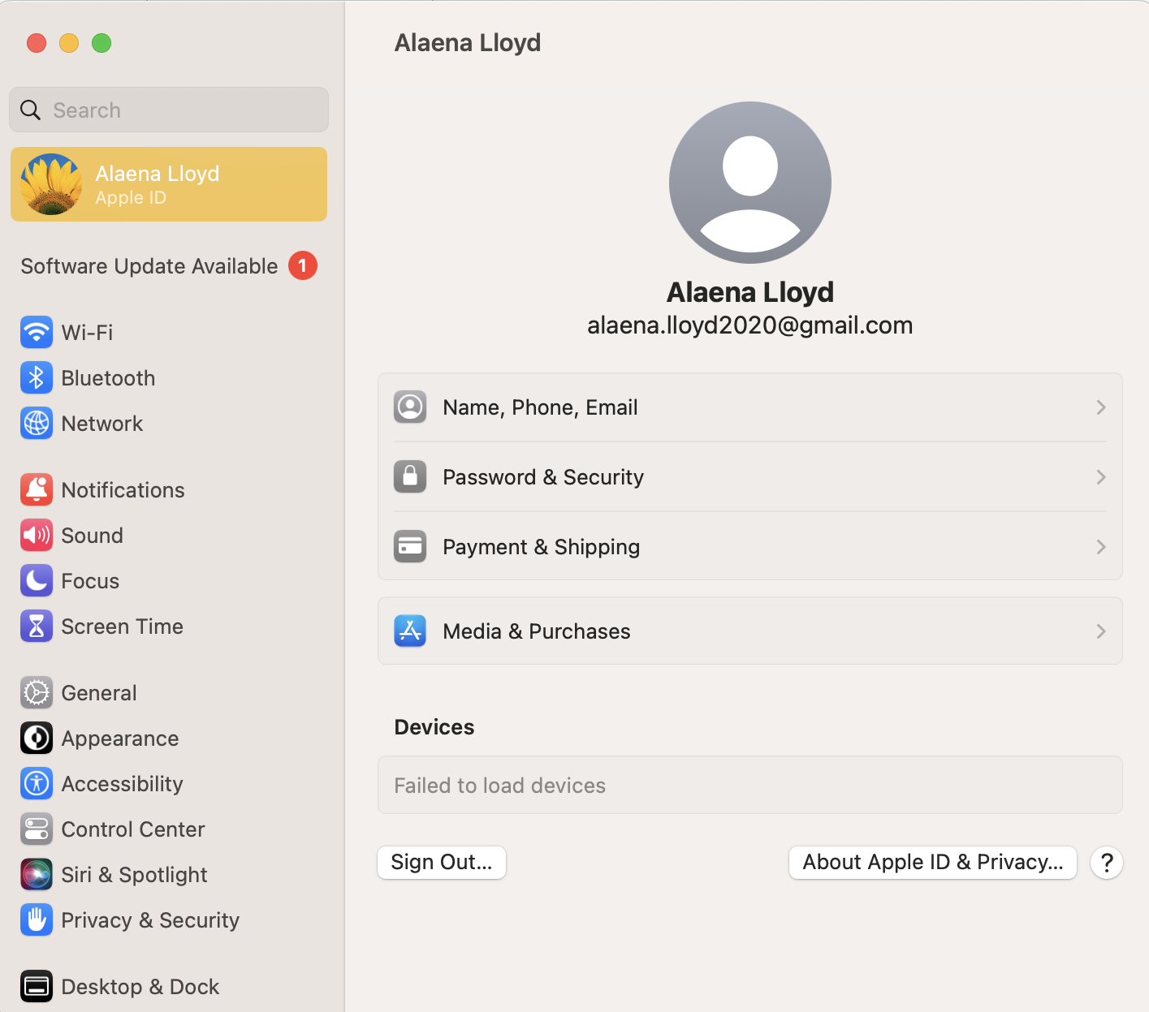1149x1012 pixels.
Task: Minimize the window with yellow button
Action: coord(69,43)
